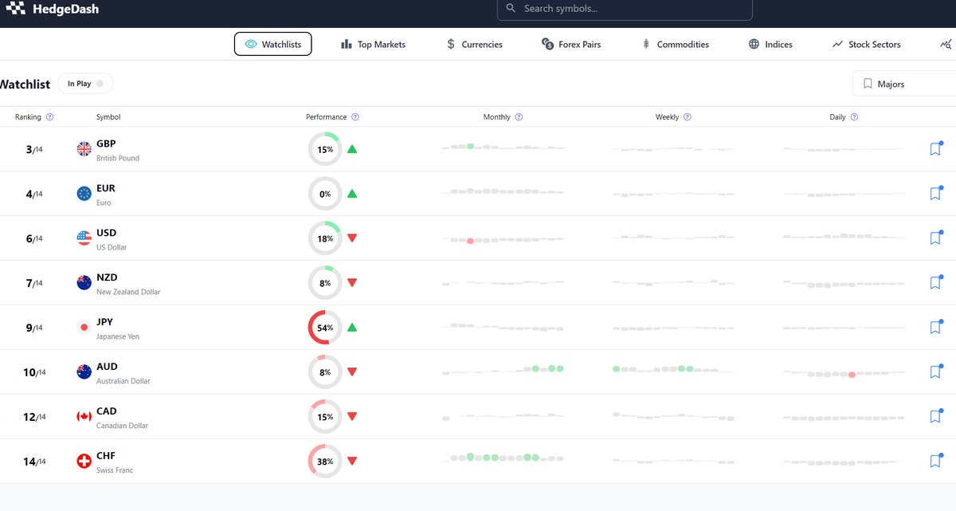This screenshot has height=511, width=956.
Task: Click the Weekly column header
Action: point(668,117)
